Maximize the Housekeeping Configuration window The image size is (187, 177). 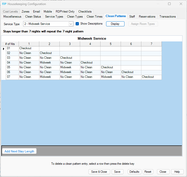click(x=169, y=4)
